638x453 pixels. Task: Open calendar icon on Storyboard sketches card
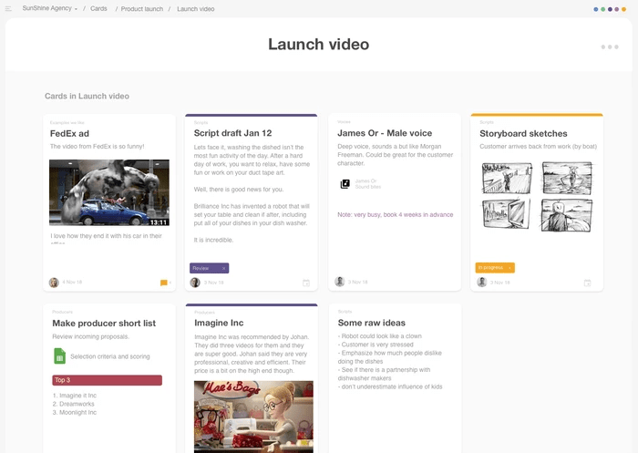[x=588, y=283]
